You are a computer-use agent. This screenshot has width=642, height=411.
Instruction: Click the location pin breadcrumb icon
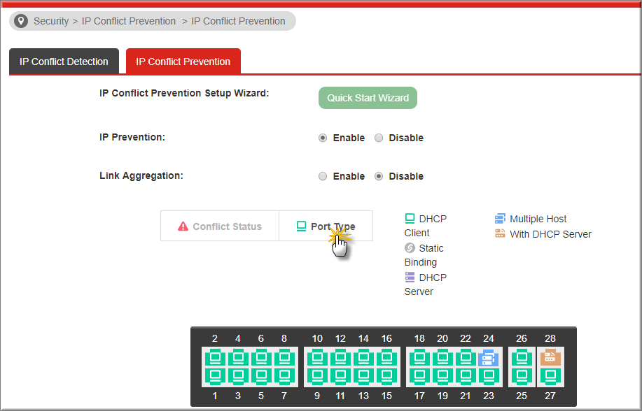click(x=21, y=21)
